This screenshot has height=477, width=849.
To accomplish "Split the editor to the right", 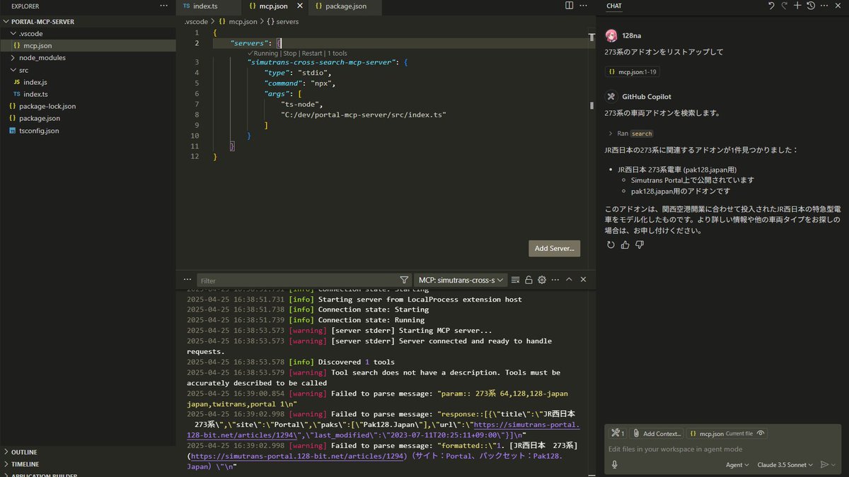I will coord(569,6).
